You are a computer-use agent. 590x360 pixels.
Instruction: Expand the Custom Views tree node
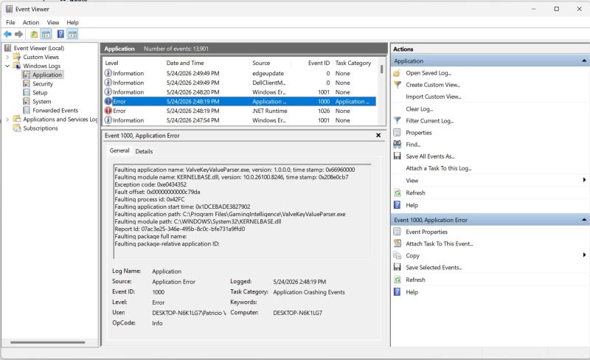tap(7, 57)
